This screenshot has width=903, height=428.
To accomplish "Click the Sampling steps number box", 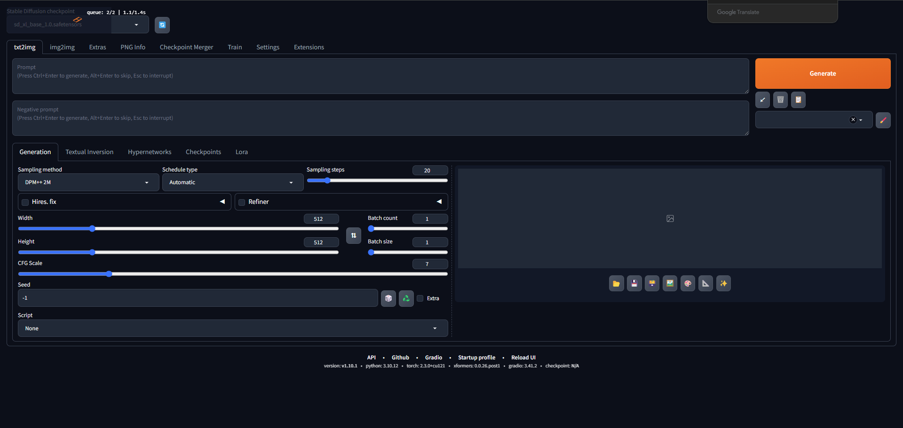I will [430, 171].
